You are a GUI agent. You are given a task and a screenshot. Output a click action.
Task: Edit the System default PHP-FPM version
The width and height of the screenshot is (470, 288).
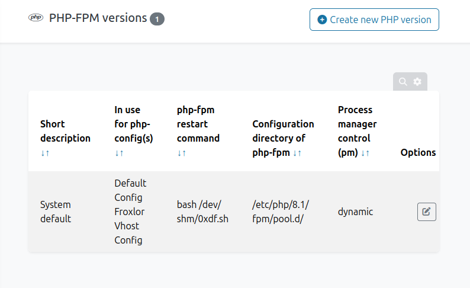coord(426,212)
